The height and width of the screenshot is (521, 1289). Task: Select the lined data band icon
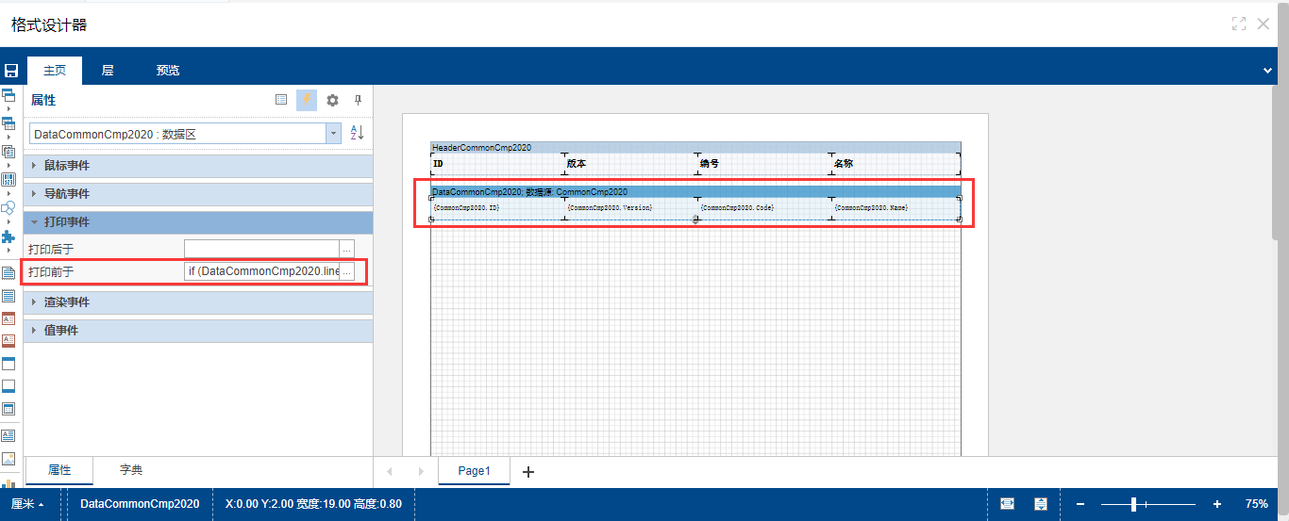[8, 295]
